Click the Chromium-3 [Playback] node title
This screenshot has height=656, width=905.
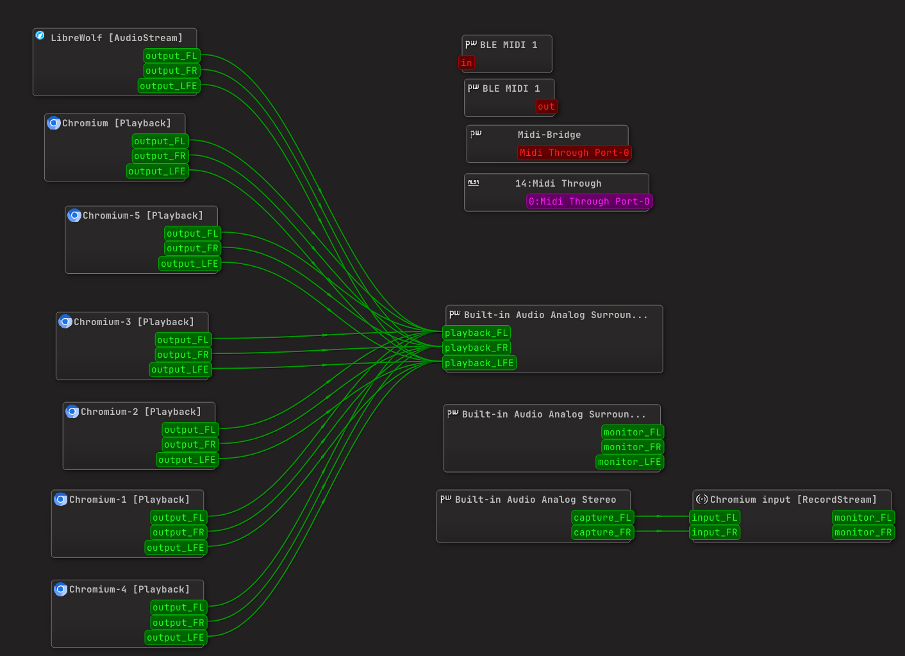pos(134,322)
